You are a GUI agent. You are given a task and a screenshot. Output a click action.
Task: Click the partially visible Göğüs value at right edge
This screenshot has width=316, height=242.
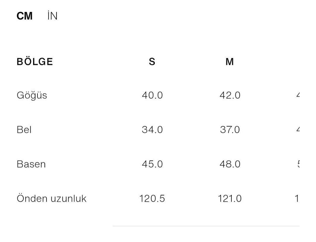tap(298, 95)
